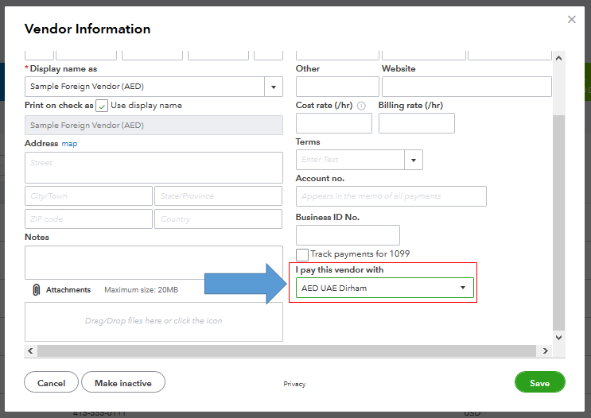The width and height of the screenshot is (591, 418).
Task: Open the Privacy link
Action: (x=294, y=384)
